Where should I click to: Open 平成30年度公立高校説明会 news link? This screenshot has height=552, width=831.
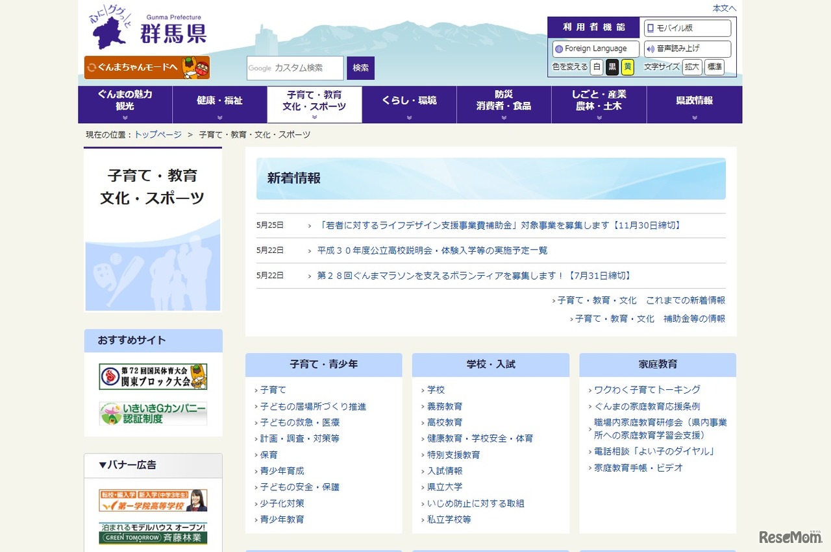pos(432,250)
